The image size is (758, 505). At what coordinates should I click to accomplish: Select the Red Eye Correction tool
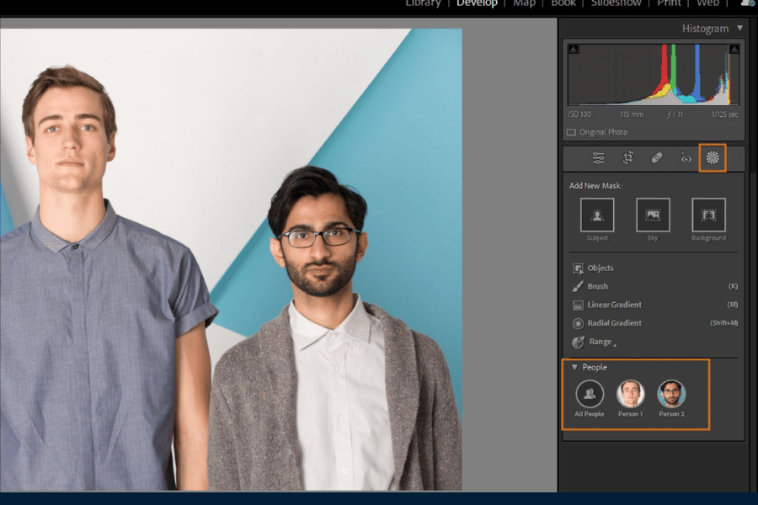point(686,158)
